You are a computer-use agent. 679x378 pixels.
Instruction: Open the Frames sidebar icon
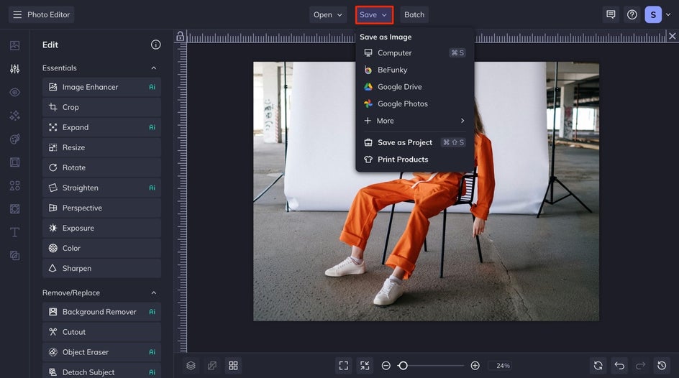tap(14, 162)
